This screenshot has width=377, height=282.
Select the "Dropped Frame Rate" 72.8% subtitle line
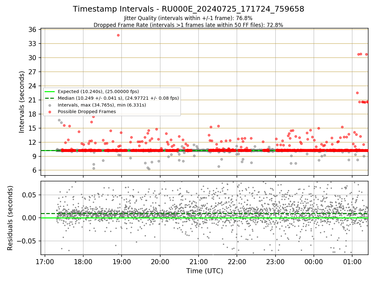(188, 25)
